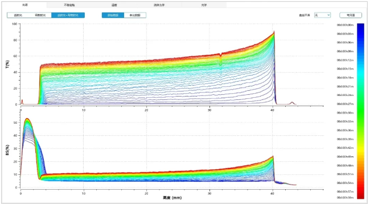Click the outlined button at top right
Image resolution: width=370 pixels, height=205 pixels.
[351, 15]
